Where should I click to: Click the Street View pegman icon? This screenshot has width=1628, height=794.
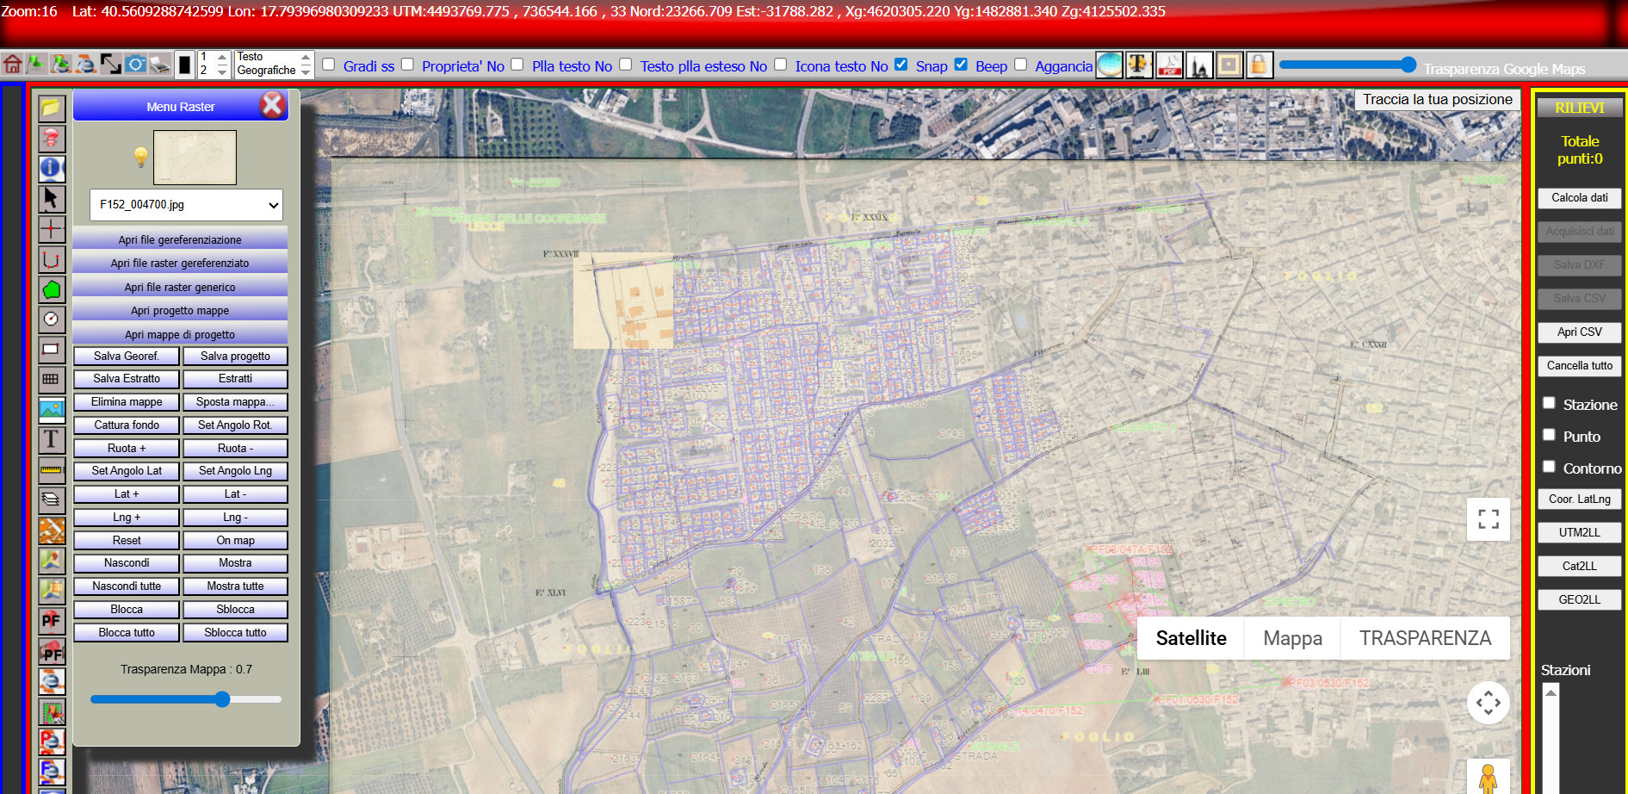coord(1488,778)
